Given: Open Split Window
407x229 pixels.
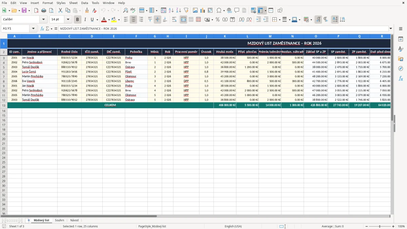Looking at the screenshot, I should (271, 11).
